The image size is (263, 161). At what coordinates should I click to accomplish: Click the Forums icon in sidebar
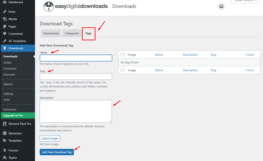[5, 150]
